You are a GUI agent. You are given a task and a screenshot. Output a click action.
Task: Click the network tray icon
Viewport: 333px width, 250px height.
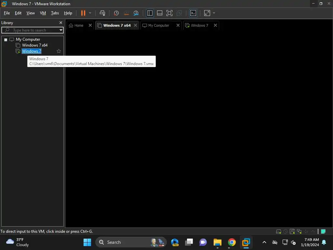285,242
